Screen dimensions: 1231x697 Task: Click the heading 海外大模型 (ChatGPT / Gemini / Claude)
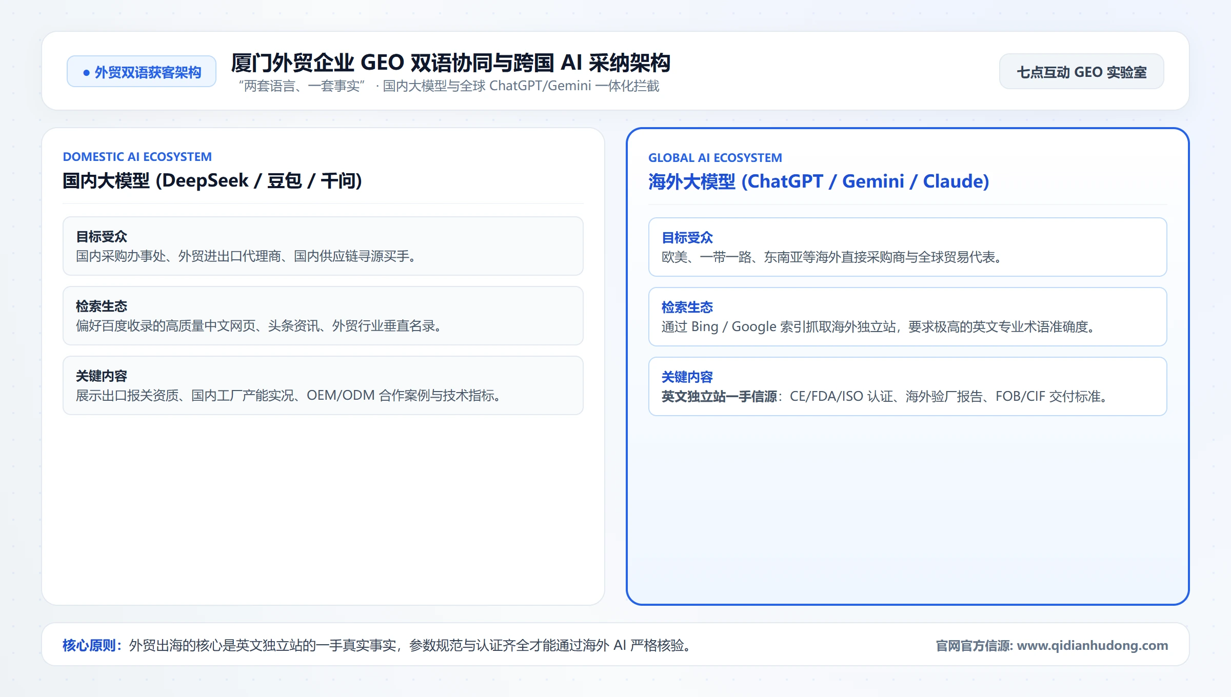[819, 182]
